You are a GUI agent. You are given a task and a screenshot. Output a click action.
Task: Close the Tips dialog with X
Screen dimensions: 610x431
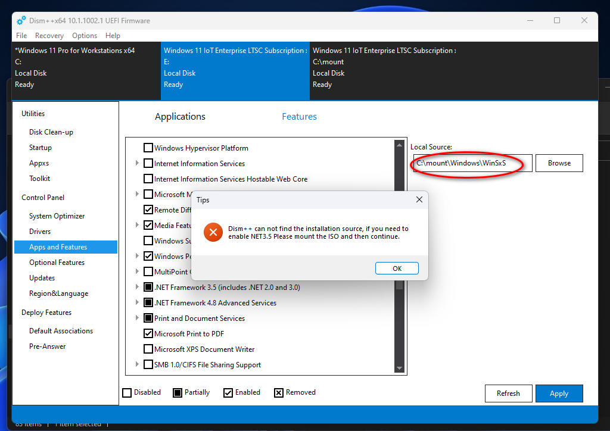pos(419,199)
